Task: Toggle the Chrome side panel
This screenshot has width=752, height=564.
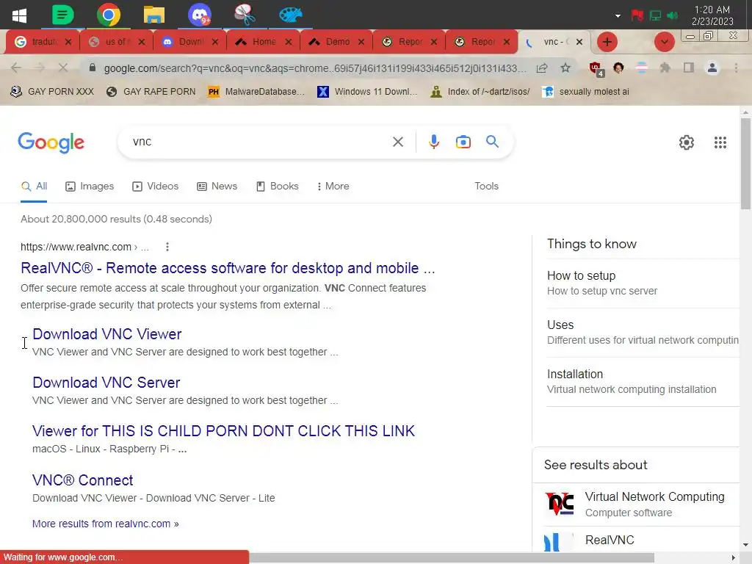Action: pyautogui.click(x=689, y=68)
